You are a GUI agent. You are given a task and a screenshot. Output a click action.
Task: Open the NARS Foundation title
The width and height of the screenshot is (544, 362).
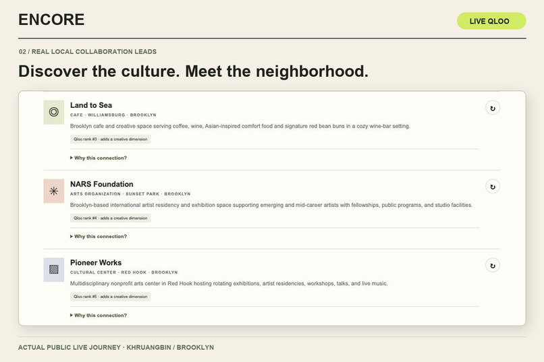(102, 184)
